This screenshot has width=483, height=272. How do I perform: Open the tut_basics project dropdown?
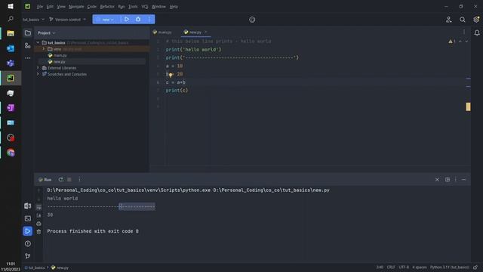(33, 20)
